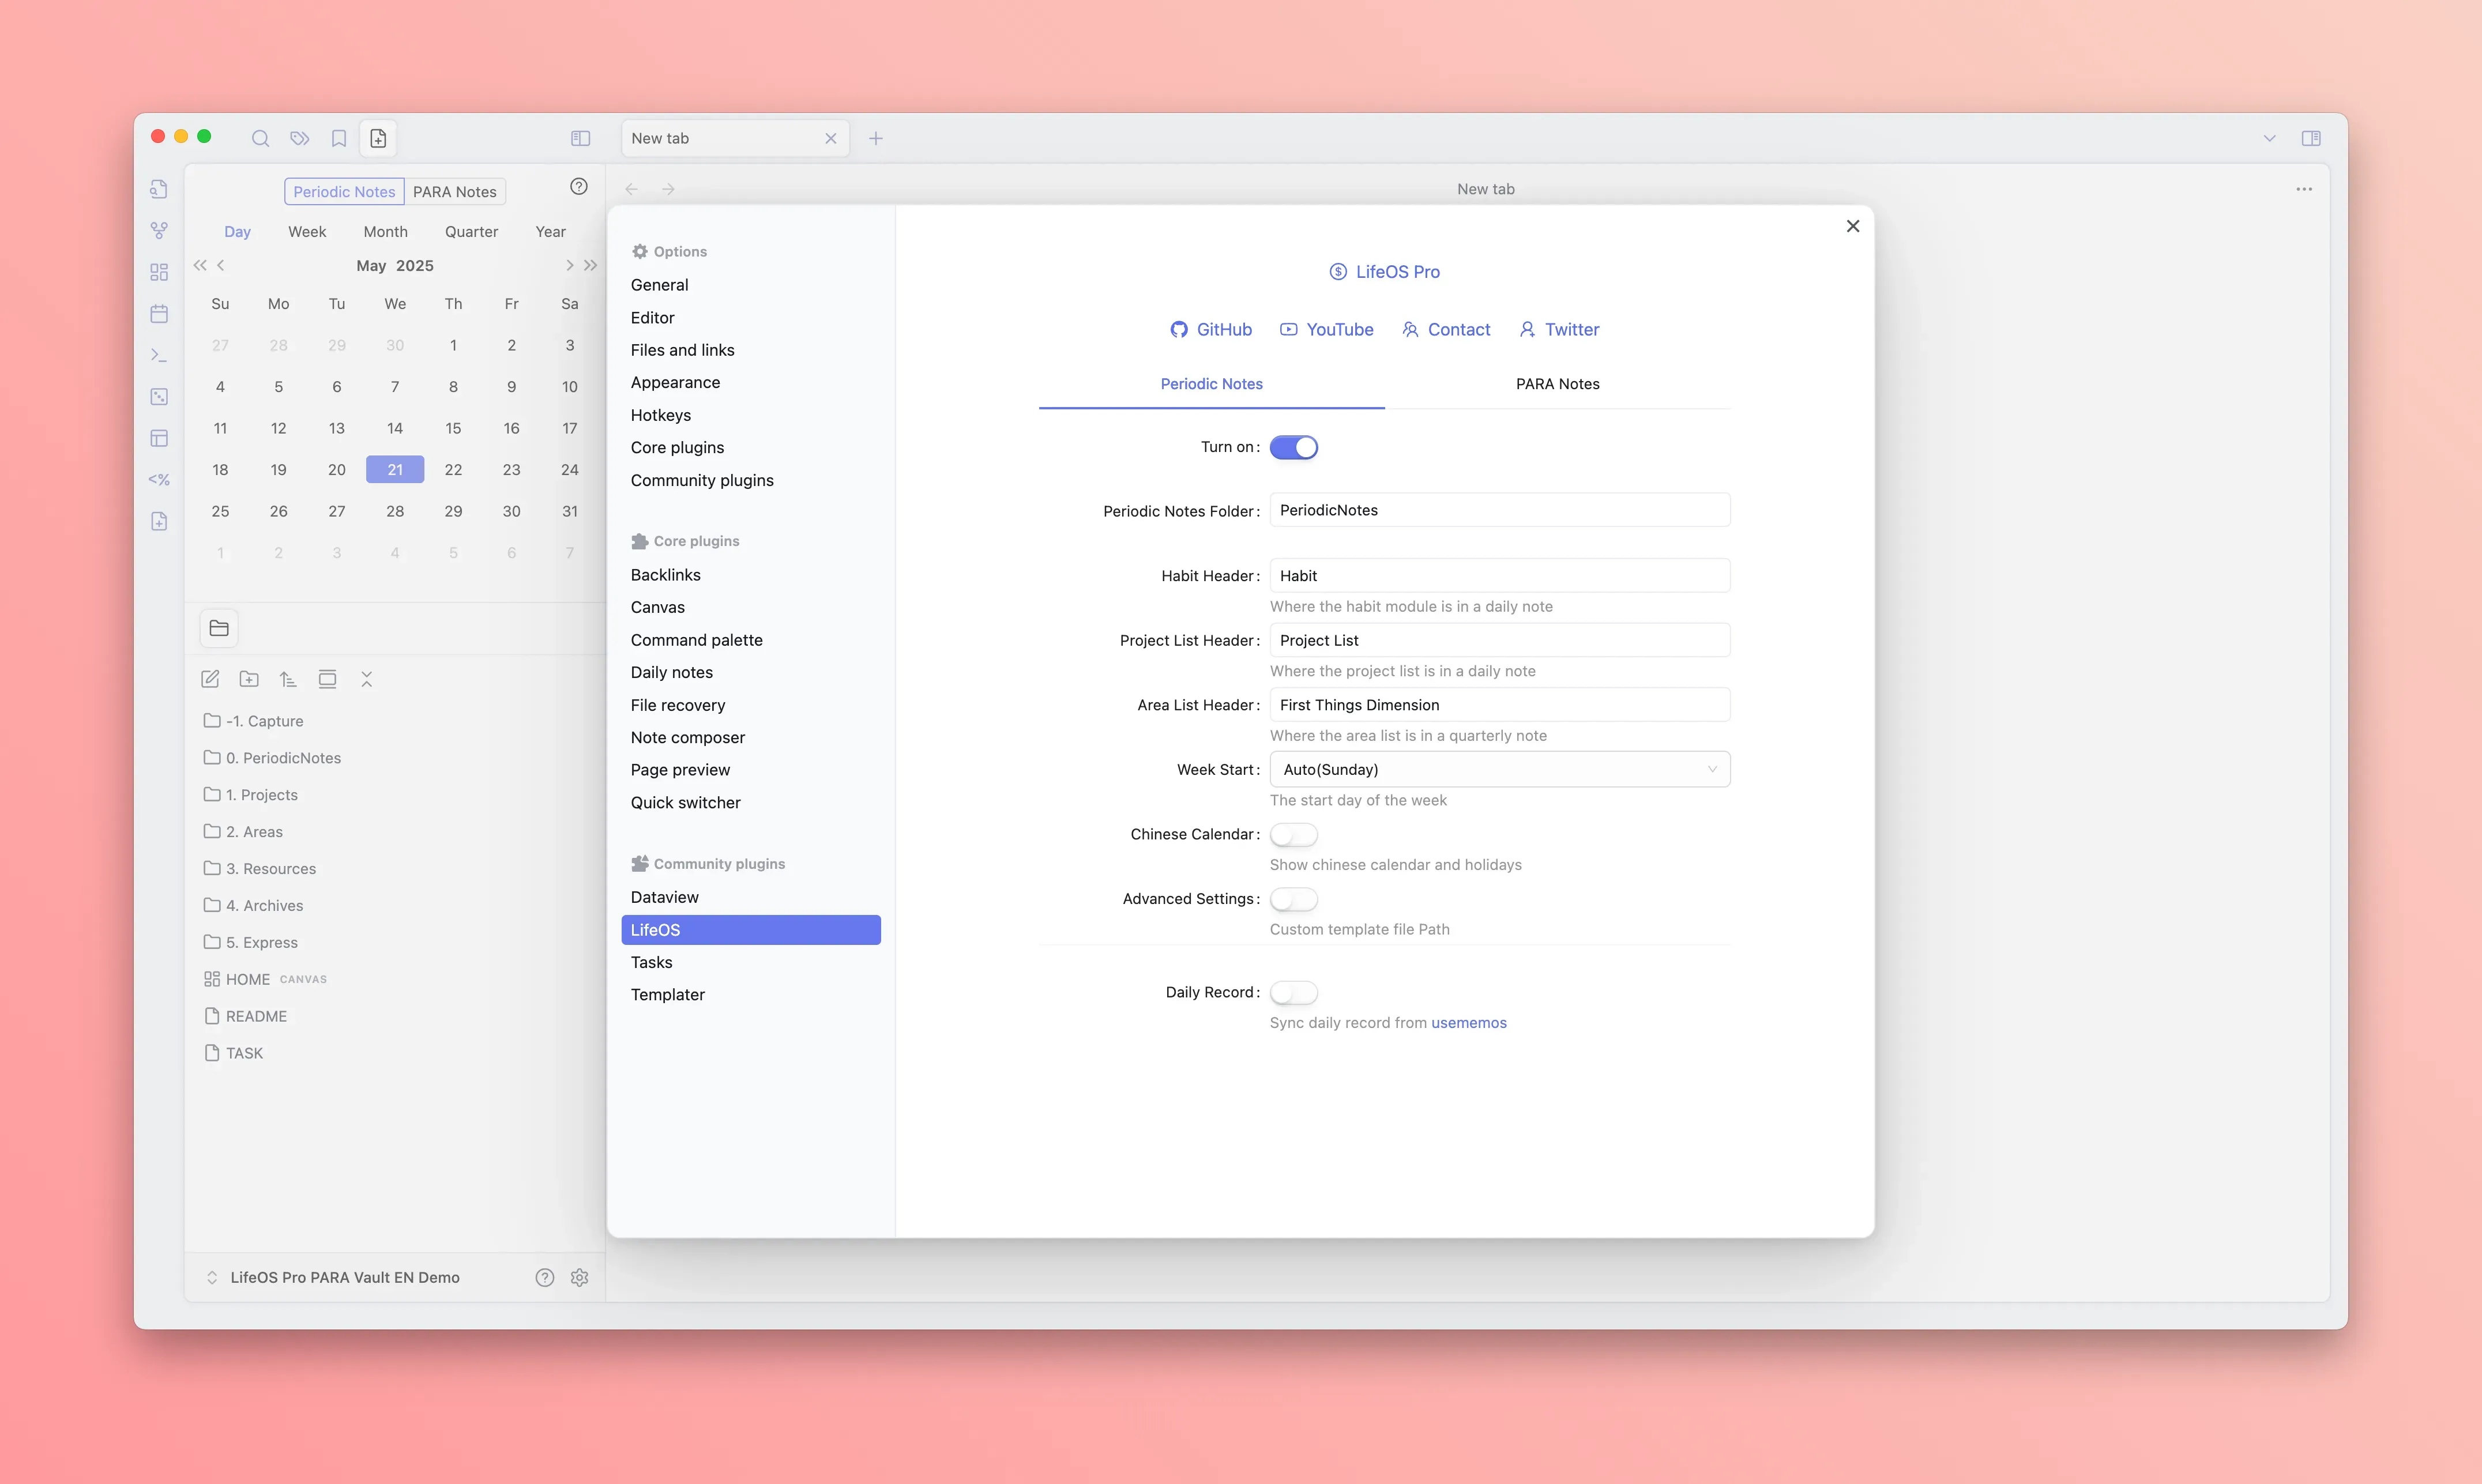Open graph view from left ribbon
This screenshot has height=1484, width=2482.
[159, 230]
